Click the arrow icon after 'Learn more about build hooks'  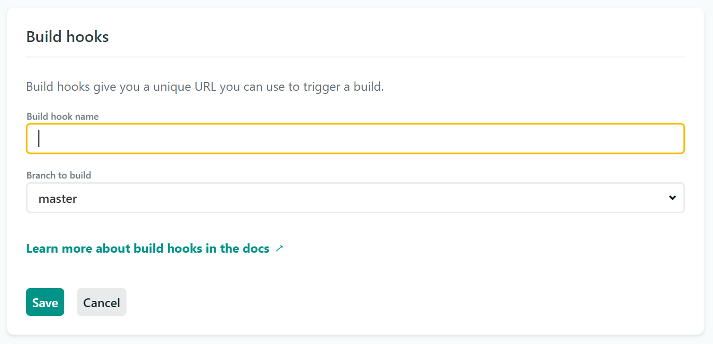point(279,248)
